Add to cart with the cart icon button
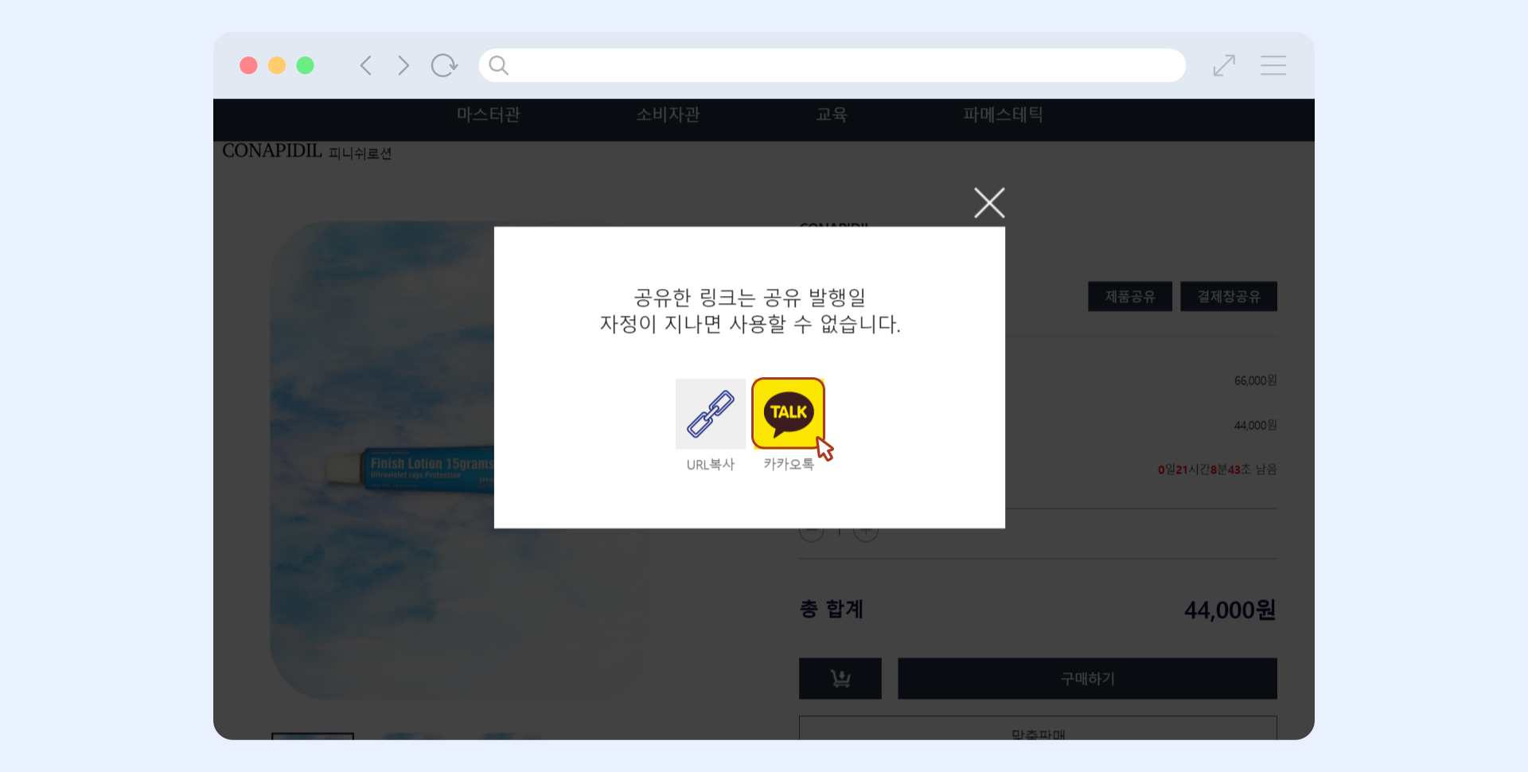This screenshot has width=1528, height=772. [840, 678]
